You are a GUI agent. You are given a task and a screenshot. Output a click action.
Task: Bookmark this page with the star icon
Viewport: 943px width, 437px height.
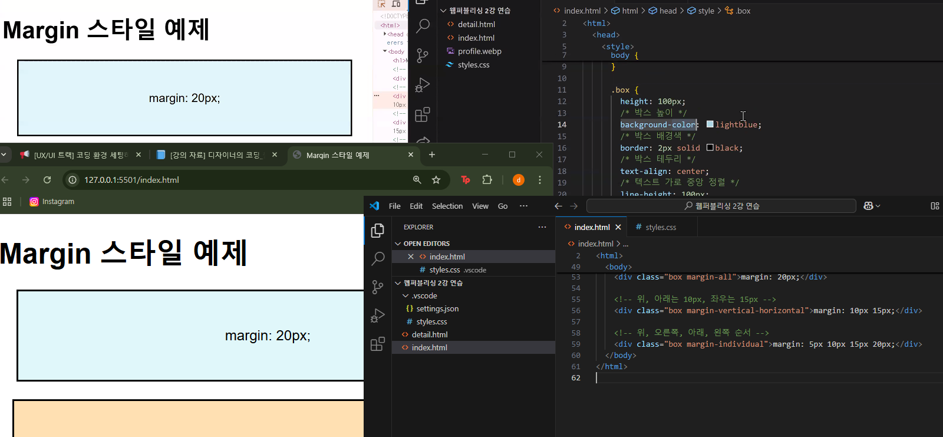coord(436,180)
